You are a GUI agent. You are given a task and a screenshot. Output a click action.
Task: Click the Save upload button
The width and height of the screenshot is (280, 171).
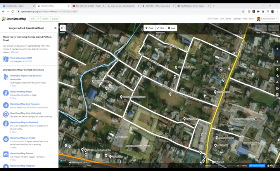click(x=273, y=28)
